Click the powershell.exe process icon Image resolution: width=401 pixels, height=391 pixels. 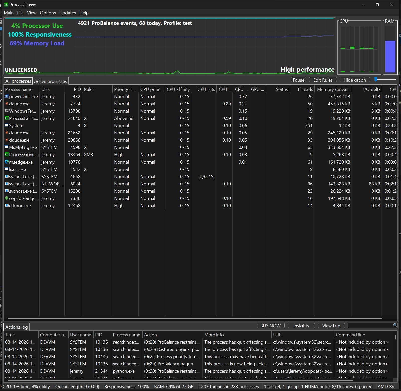coord(7,96)
